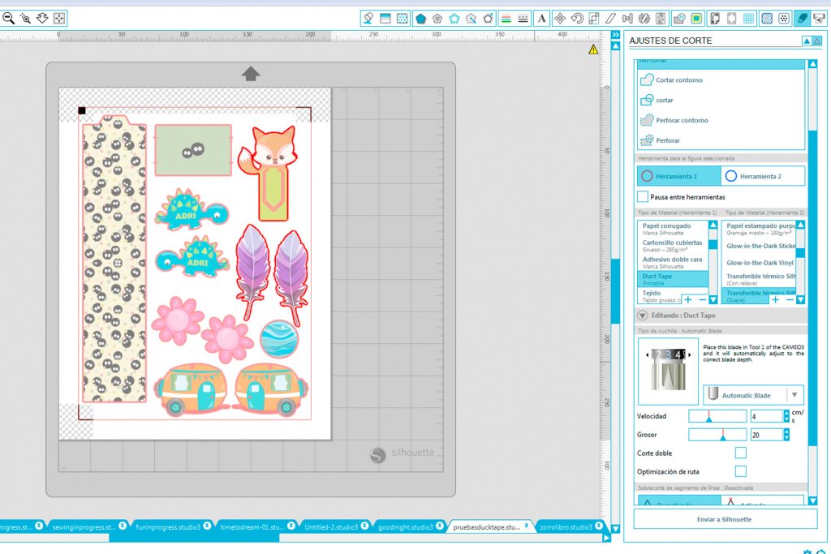This screenshot has height=554, width=831.
Task: Activate the pan drag tool
Action: [42, 19]
